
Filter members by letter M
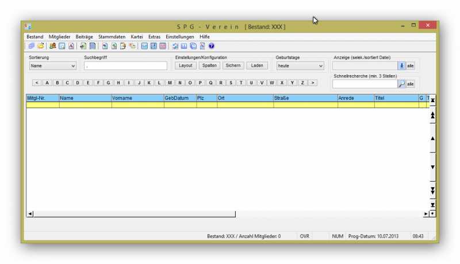tap(169, 83)
